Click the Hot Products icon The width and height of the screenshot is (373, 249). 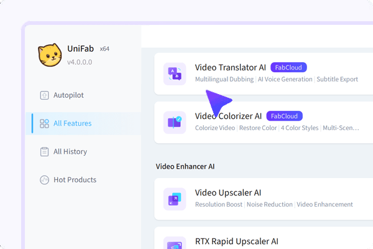click(44, 180)
